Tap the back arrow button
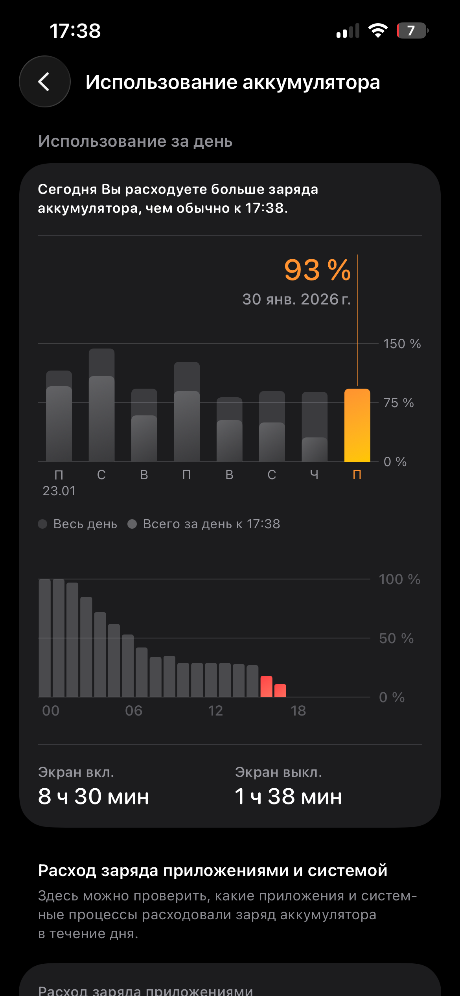Image resolution: width=460 pixels, height=996 pixels. pos(45,82)
